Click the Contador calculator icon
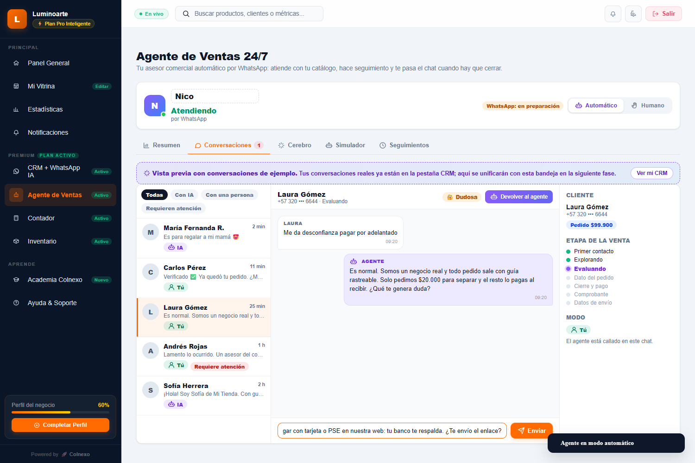The height and width of the screenshot is (463, 695). 16,218
